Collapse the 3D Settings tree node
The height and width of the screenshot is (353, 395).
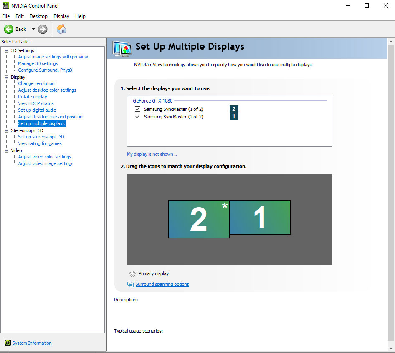tap(7, 50)
